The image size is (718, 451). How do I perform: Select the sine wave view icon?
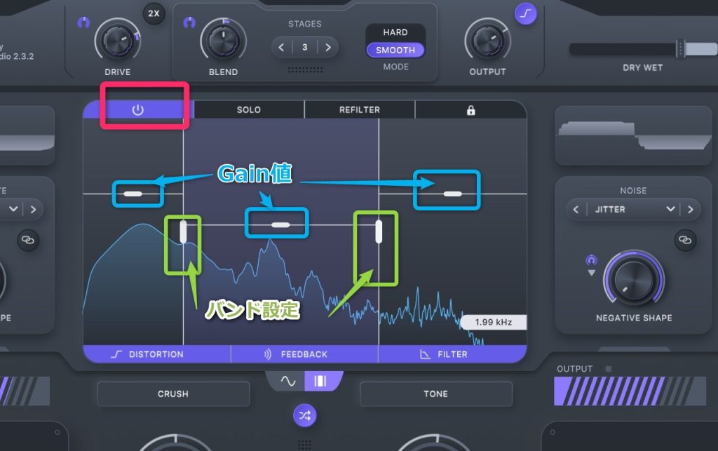pos(288,381)
